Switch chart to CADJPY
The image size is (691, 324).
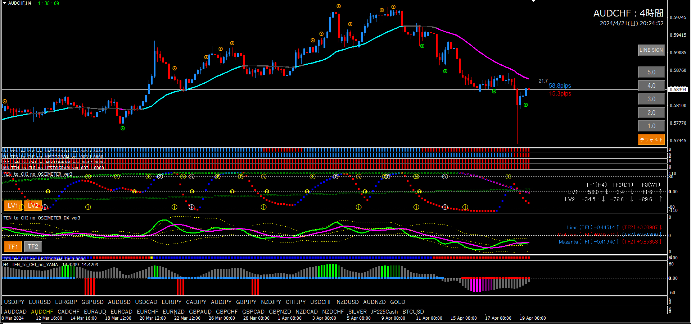pyautogui.click(x=196, y=302)
